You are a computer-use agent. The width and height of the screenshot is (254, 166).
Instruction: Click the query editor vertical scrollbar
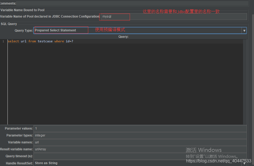pos(245,82)
